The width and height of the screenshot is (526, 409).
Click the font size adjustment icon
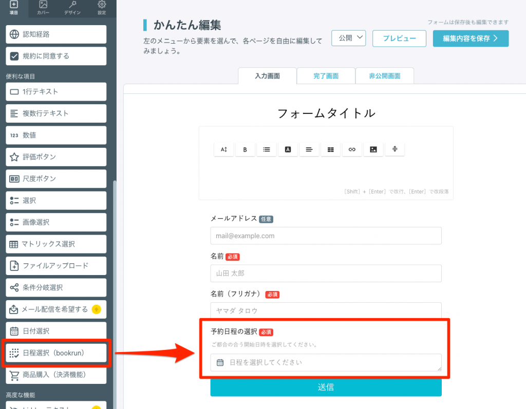click(224, 149)
